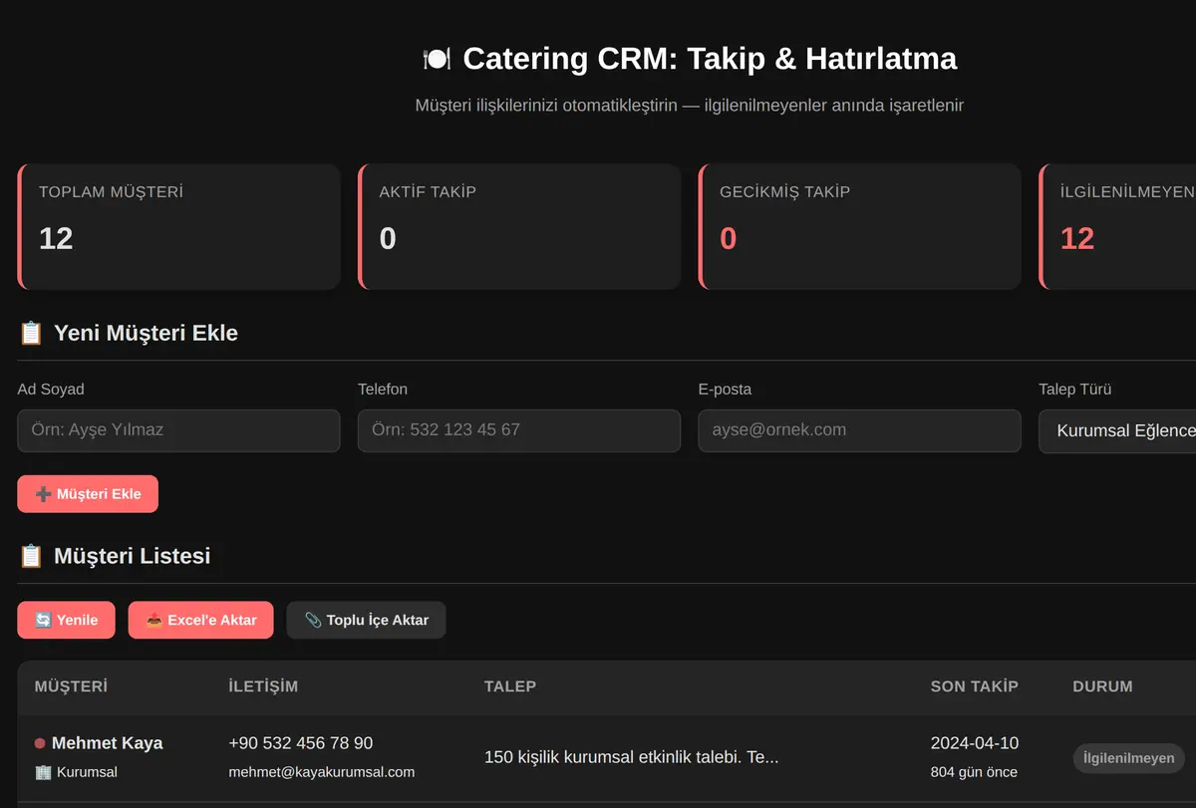Click the Talep column header
Image resolution: width=1196 pixels, height=808 pixels.
tap(510, 686)
